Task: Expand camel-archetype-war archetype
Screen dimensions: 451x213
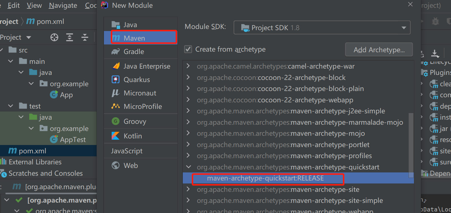Action: 188,66
